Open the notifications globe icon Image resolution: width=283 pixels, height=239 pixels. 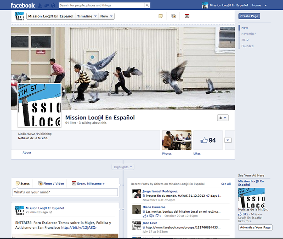[53, 6]
